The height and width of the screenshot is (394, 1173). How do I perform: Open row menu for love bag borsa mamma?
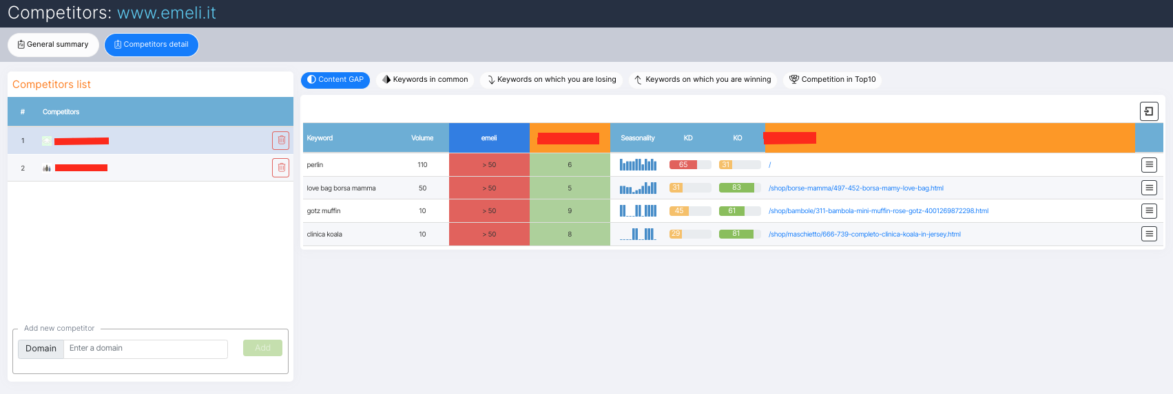[1149, 188]
